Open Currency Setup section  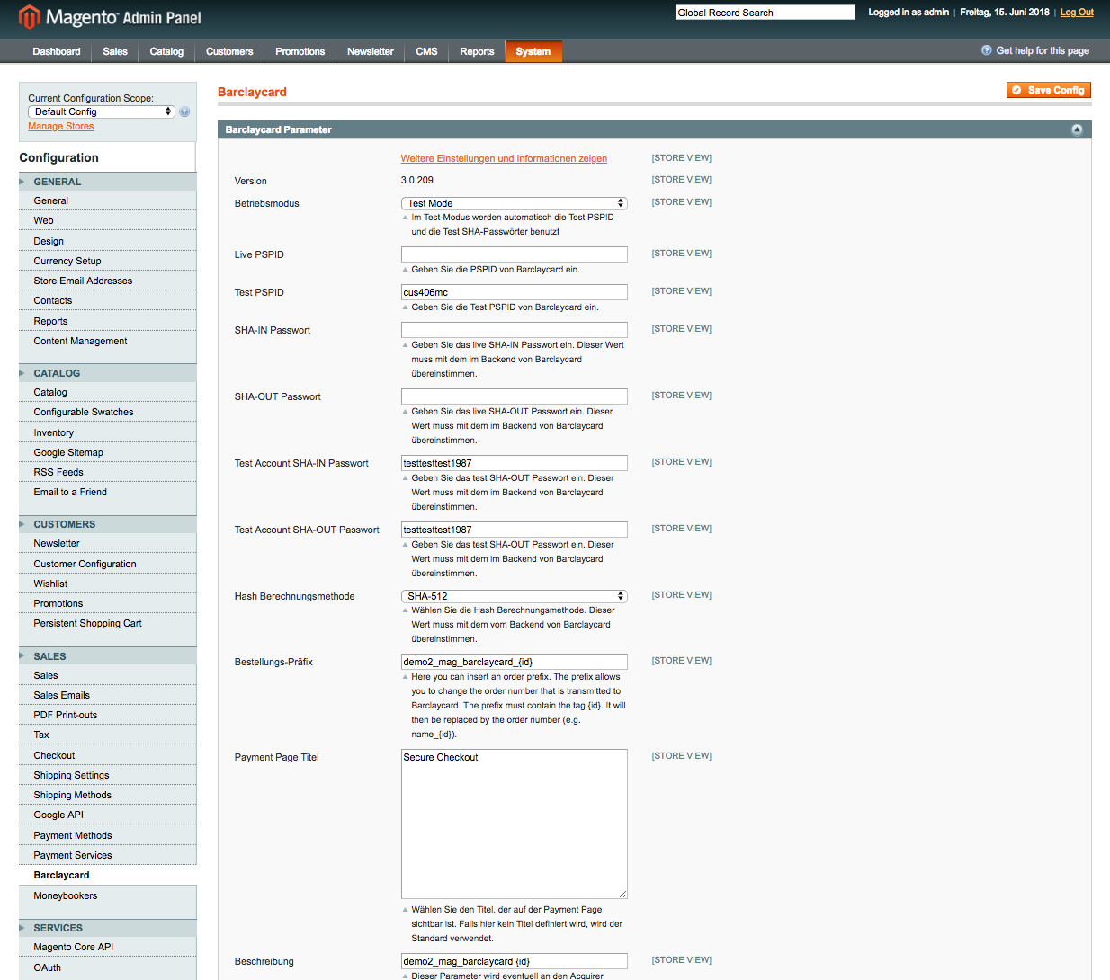(108, 261)
